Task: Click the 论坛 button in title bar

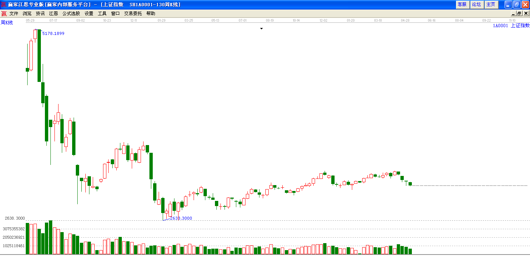Action: coord(476,4)
